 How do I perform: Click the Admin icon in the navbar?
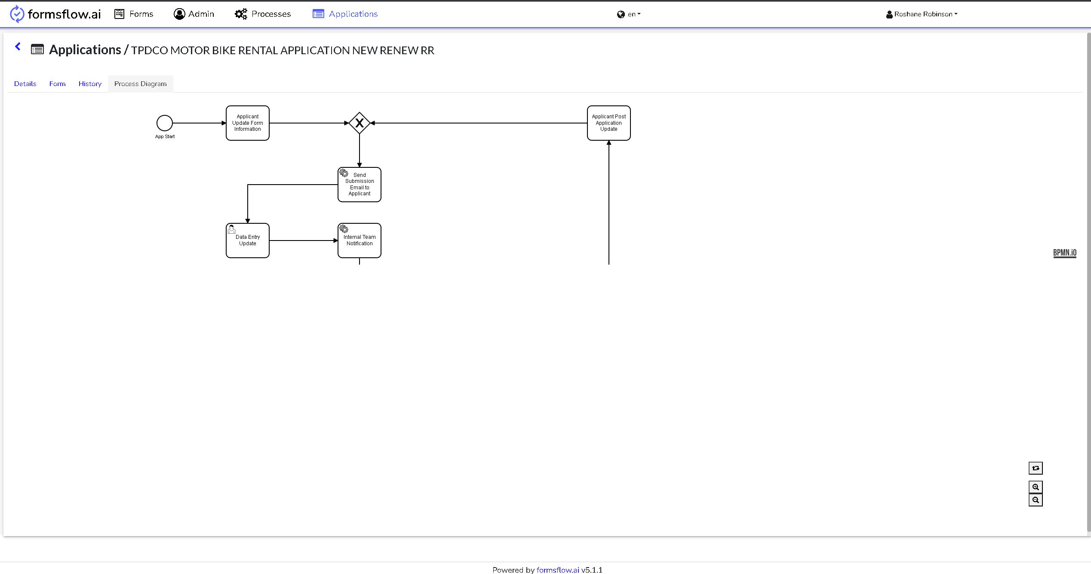point(178,13)
